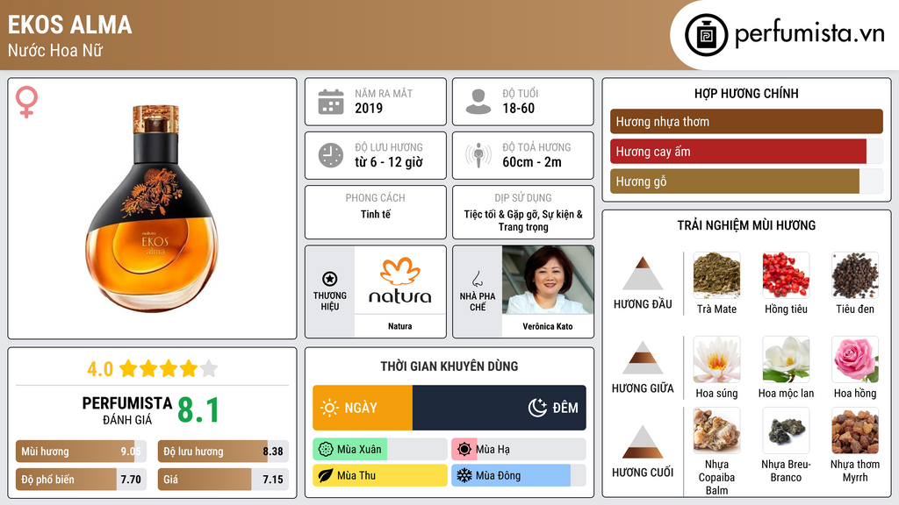
Task: Click the pink female gender symbol
Action: point(26,102)
